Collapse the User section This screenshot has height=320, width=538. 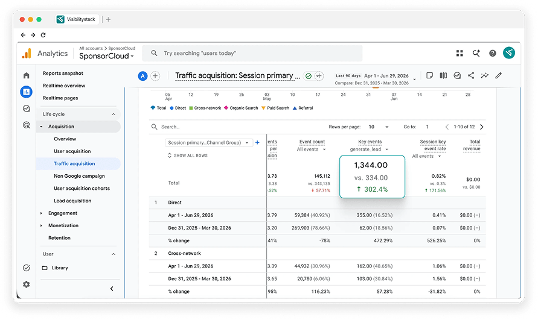tap(114, 254)
